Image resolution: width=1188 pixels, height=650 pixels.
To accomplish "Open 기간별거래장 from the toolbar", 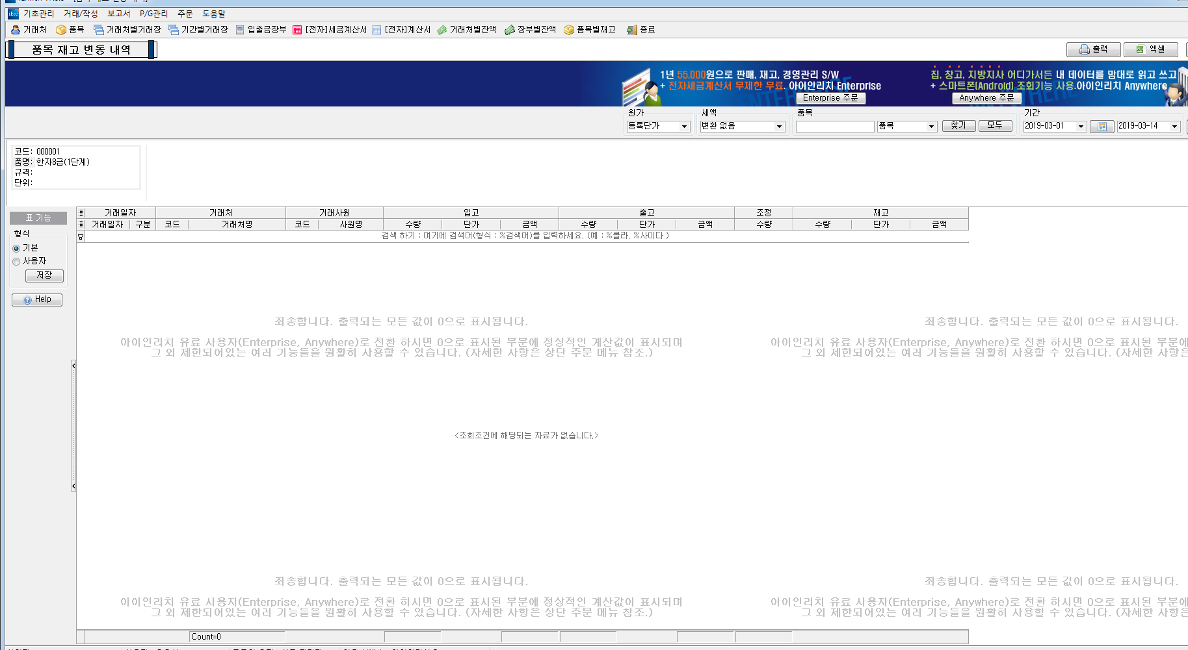I will 198,30.
